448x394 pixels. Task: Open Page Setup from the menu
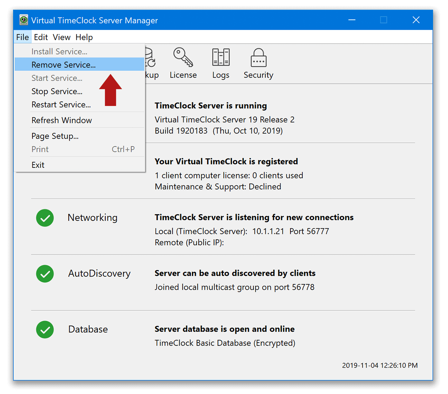(55, 136)
